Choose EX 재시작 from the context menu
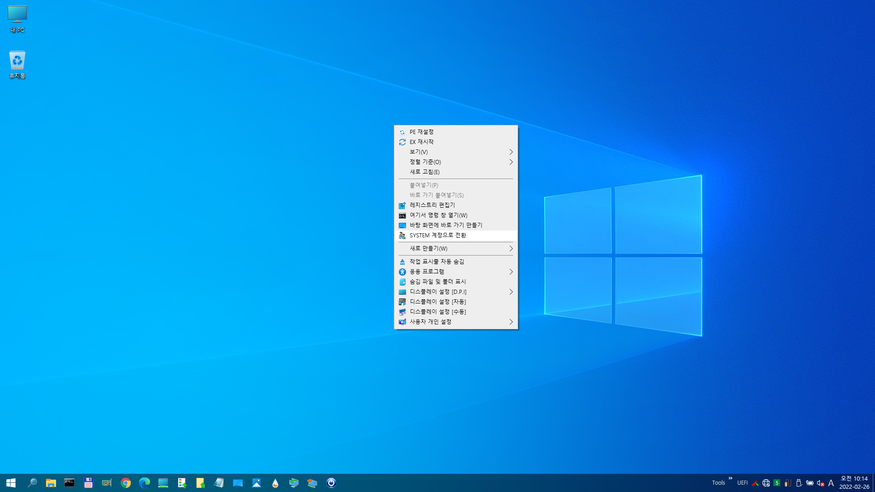This screenshot has width=875, height=492. [456, 142]
